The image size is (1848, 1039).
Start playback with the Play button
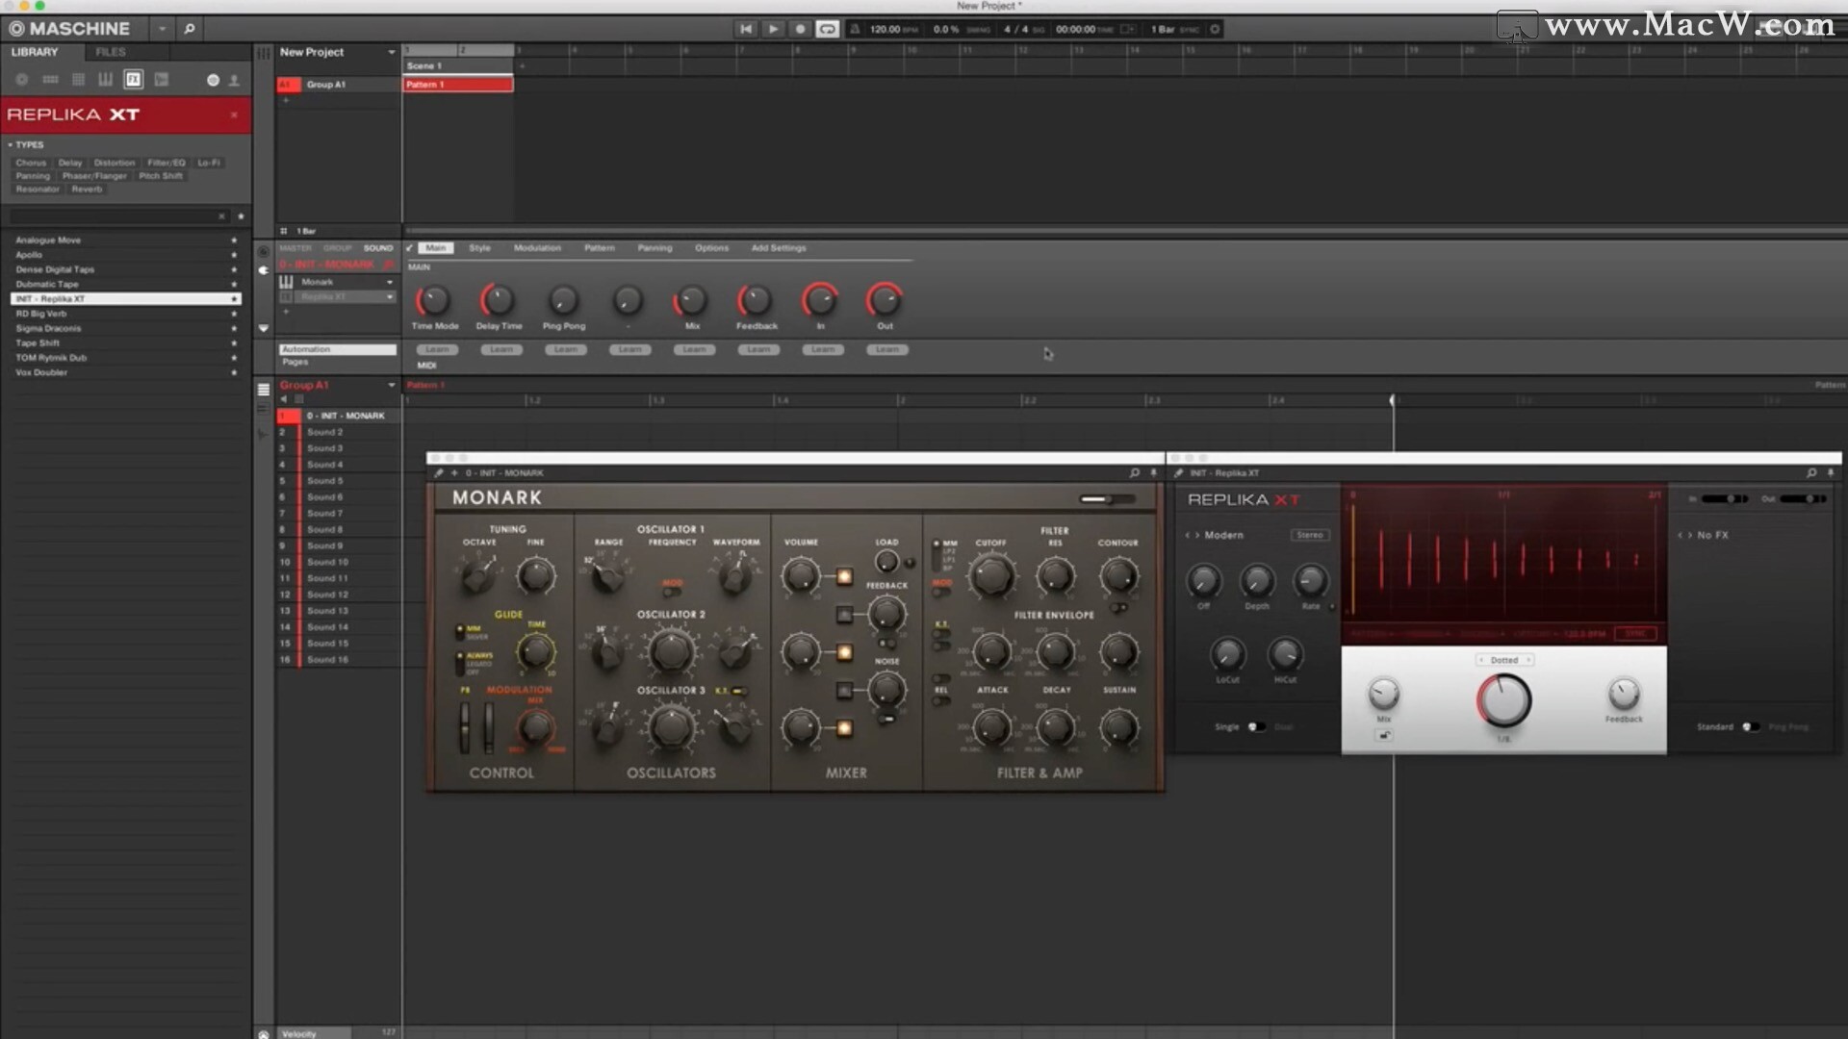772,29
